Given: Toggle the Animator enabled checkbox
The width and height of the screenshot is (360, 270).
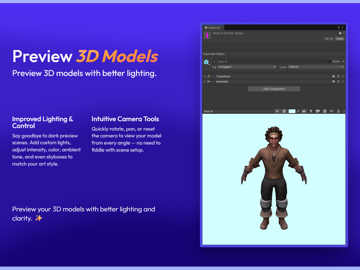Looking at the screenshot, I should tap(213, 81).
